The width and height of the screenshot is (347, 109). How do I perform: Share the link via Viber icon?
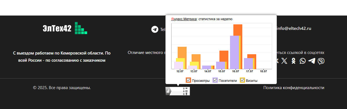321,61
